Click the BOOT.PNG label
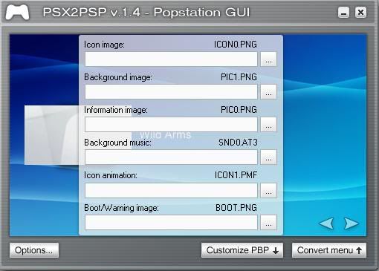 236,208
